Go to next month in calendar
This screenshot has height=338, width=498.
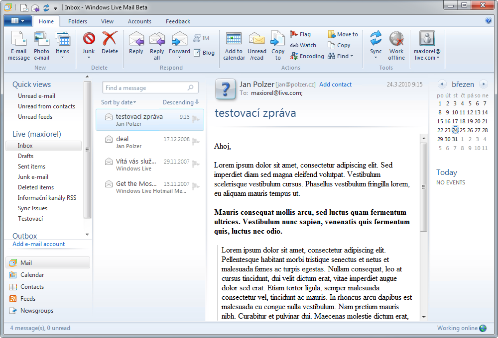(x=484, y=84)
